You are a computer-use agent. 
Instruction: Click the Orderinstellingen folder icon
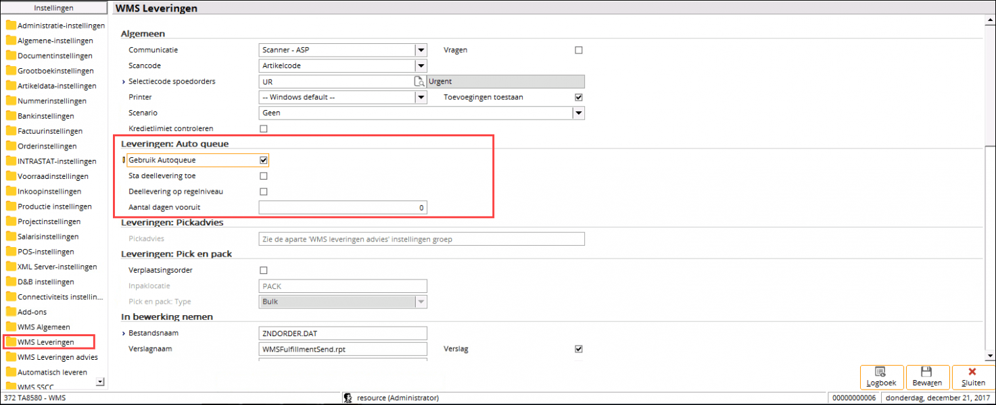coord(11,146)
